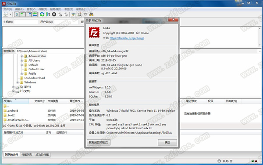Switch to the 列队的文件 tab
Viewport: 263px width, 165px height.
point(11,155)
